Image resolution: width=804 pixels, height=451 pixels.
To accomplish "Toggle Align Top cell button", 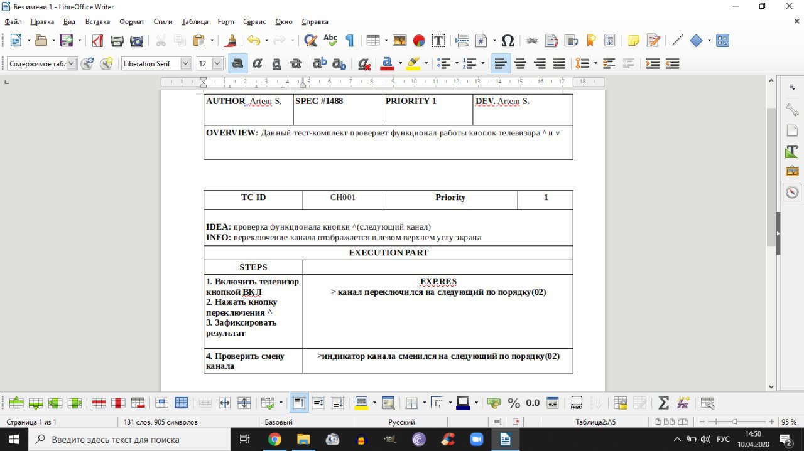I will point(299,403).
